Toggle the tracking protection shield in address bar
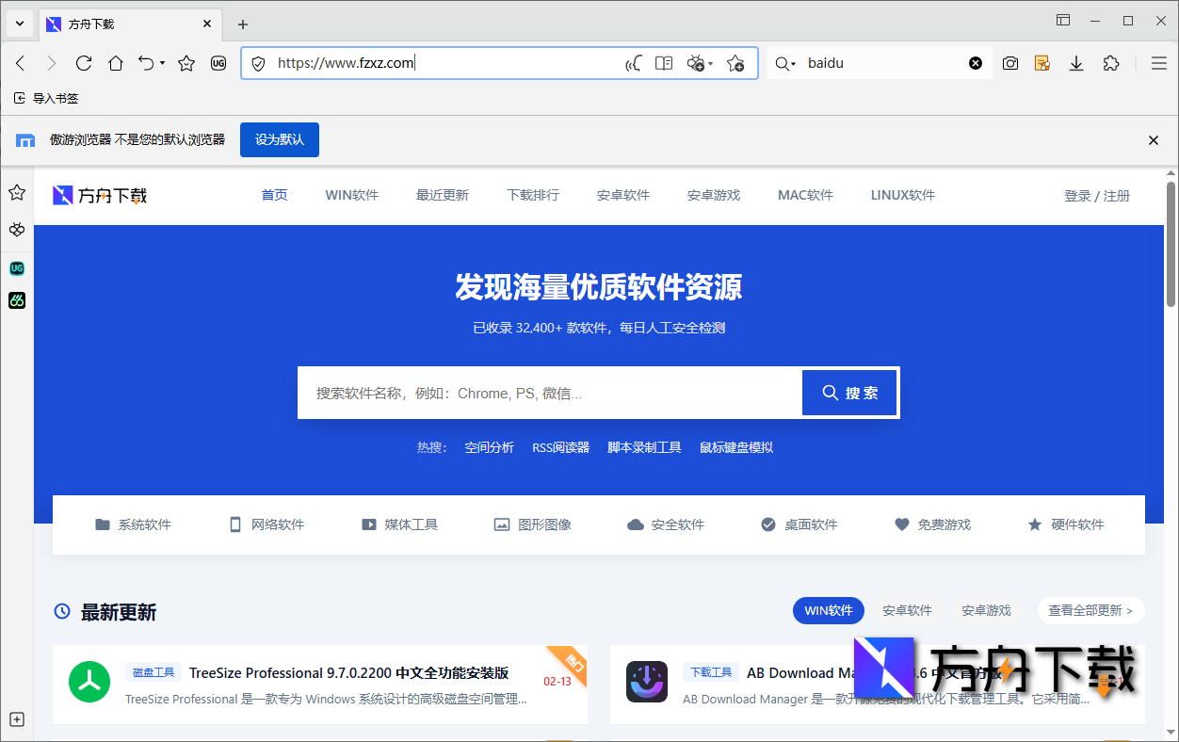This screenshot has height=742, width=1179. pos(258,63)
